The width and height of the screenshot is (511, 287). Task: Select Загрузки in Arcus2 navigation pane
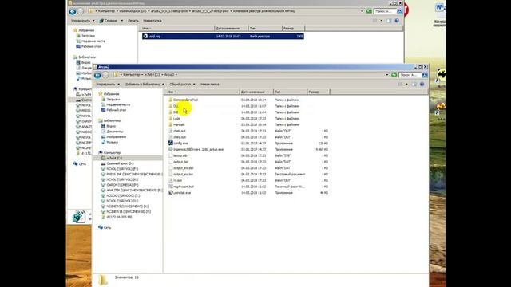click(x=113, y=99)
